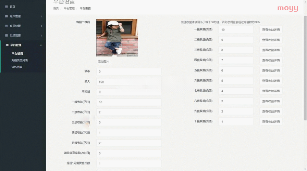Image resolution: width=307 pixels, height=171 pixels.
Task: Focus the 一级收益(下注) input field
Action: 129,102
